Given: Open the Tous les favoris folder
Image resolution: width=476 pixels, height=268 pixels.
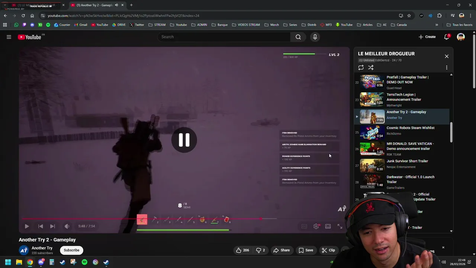Looking at the screenshot, I should pyautogui.click(x=459, y=25).
